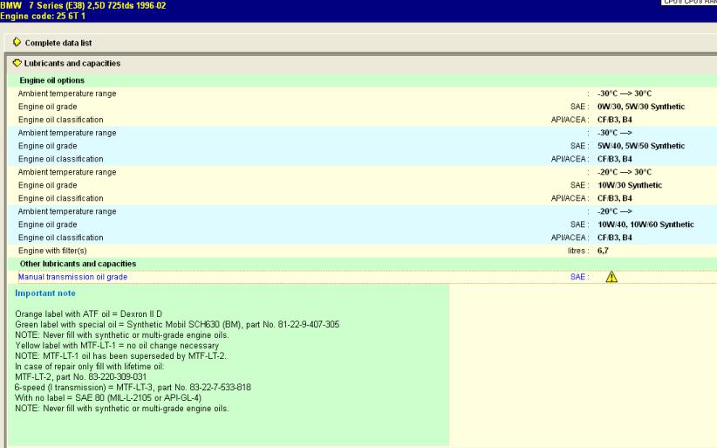This screenshot has width=717, height=448.
Task: Click the Engine with filter(s) row label
Action: tap(52, 251)
